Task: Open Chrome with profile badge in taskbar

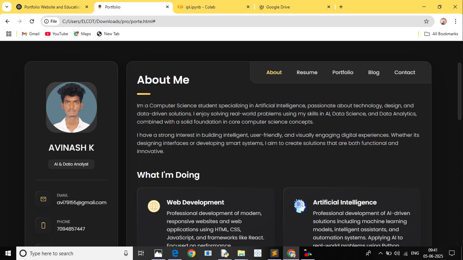Action: [291, 253]
